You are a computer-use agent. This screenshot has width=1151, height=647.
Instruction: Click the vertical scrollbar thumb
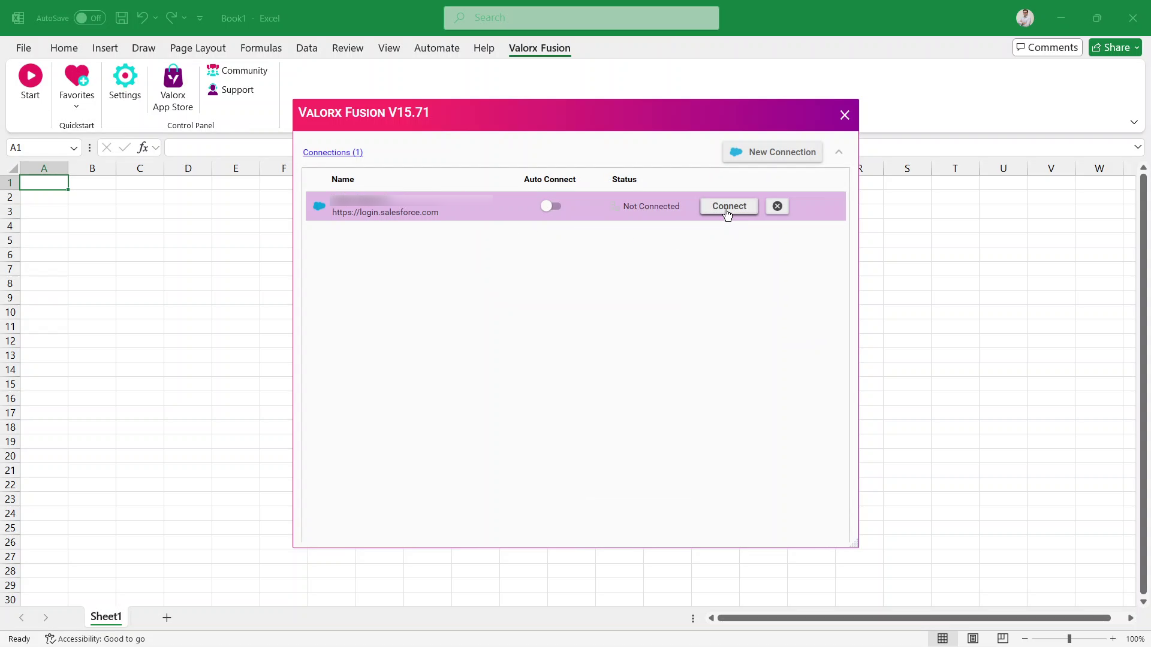tap(1143, 384)
